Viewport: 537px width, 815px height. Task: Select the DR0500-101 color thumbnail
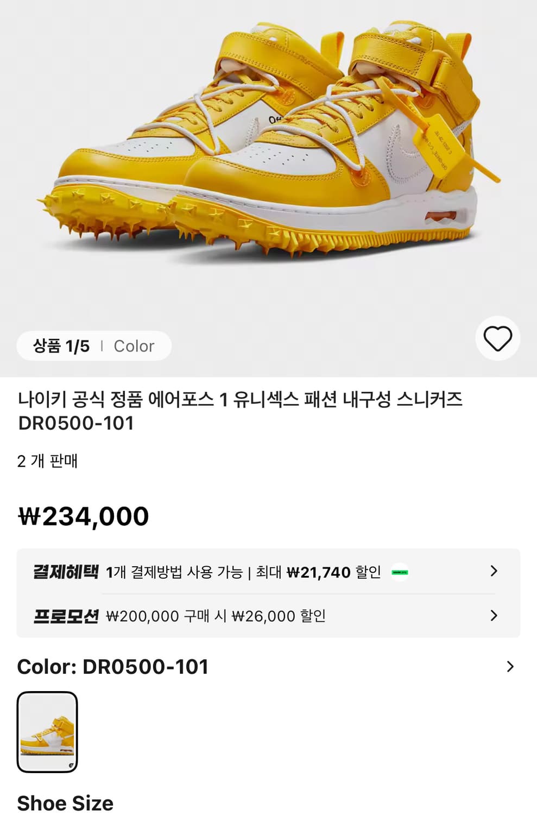point(47,732)
